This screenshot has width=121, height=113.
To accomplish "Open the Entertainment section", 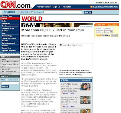I will point(10,43).
